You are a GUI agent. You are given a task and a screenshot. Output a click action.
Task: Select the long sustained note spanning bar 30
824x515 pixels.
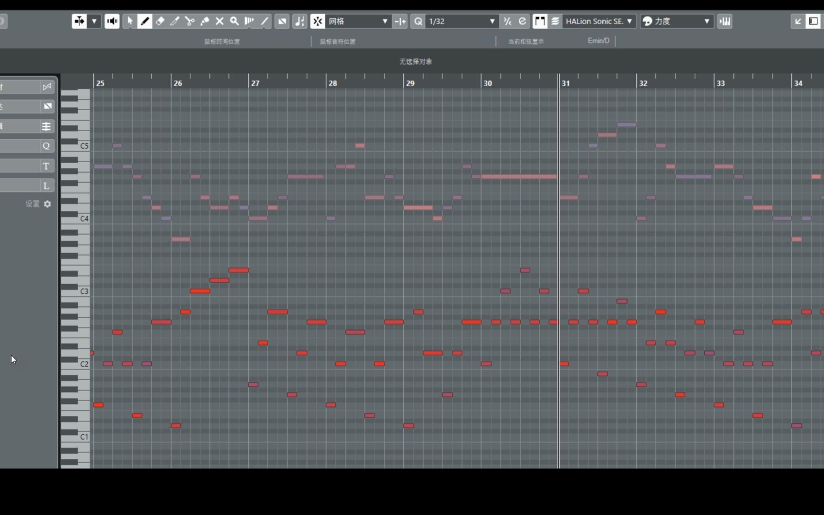click(519, 176)
